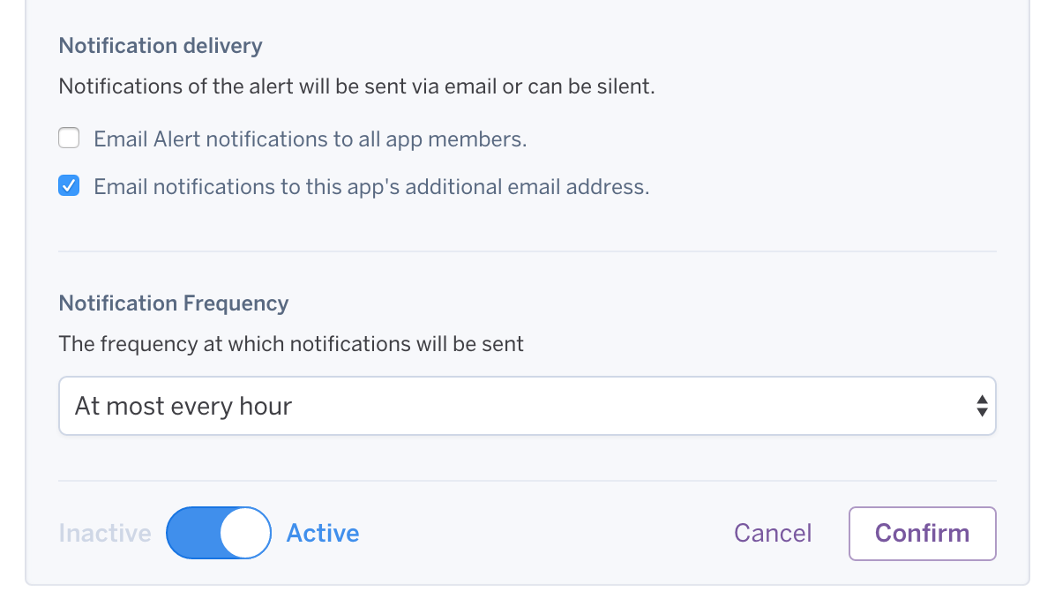Check the first notification delivery checkbox

[68, 138]
